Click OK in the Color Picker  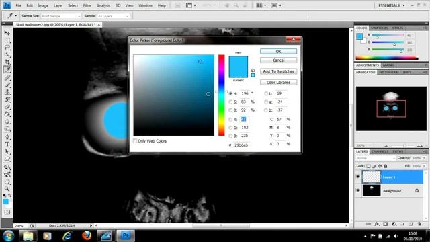pyautogui.click(x=278, y=51)
